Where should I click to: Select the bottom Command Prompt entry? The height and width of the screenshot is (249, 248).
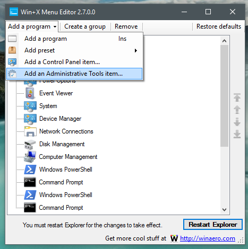coord(61,208)
